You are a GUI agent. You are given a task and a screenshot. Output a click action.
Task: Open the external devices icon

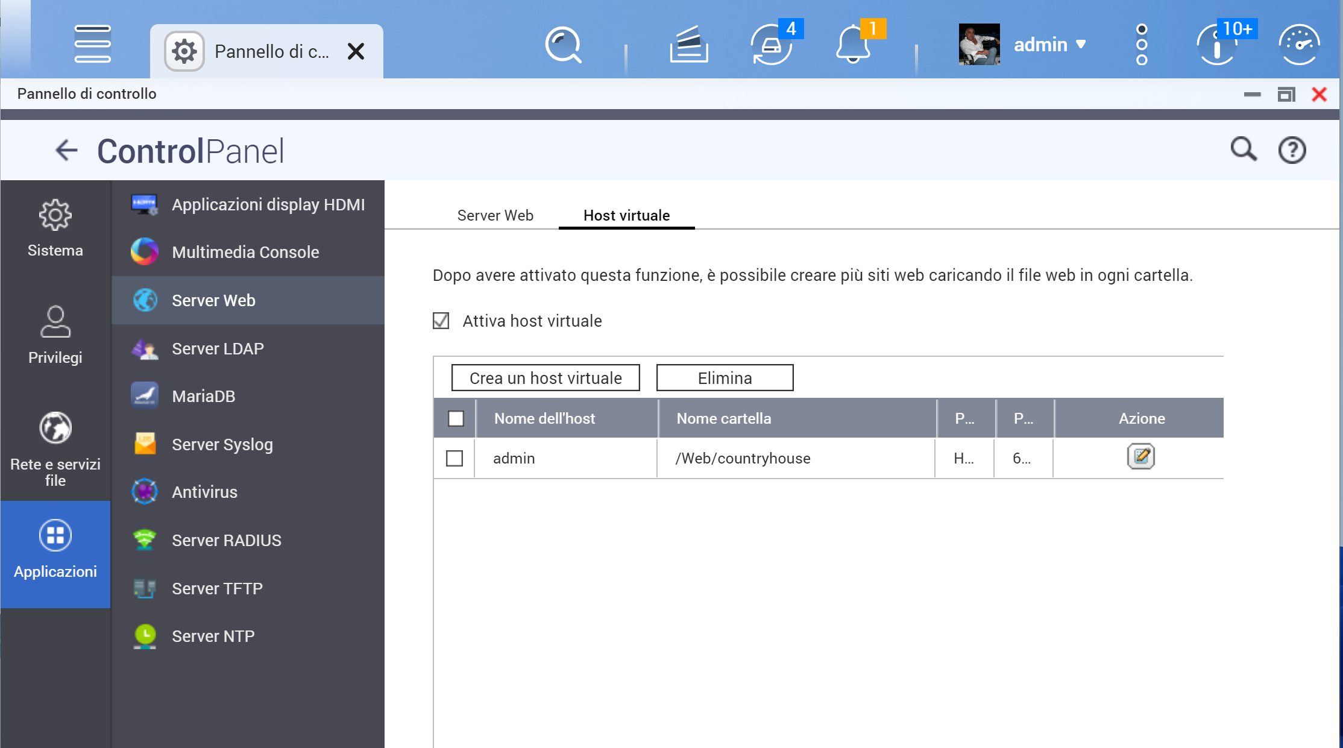point(771,45)
